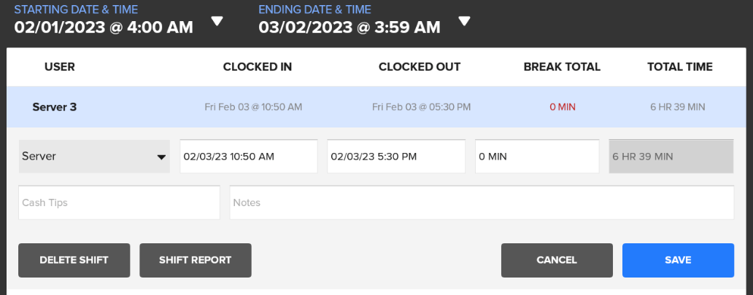Open the ending date picker arrow
This screenshot has width=753, height=295.
[x=464, y=21]
